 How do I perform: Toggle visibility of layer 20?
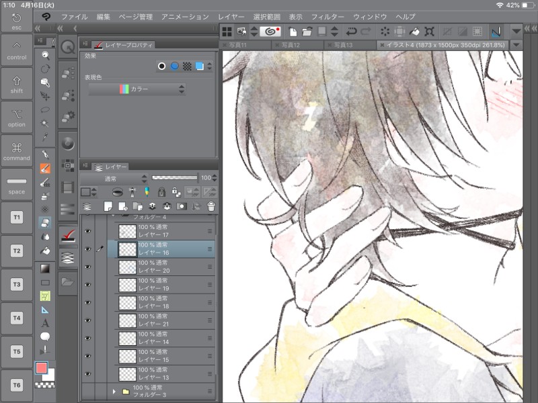87,267
